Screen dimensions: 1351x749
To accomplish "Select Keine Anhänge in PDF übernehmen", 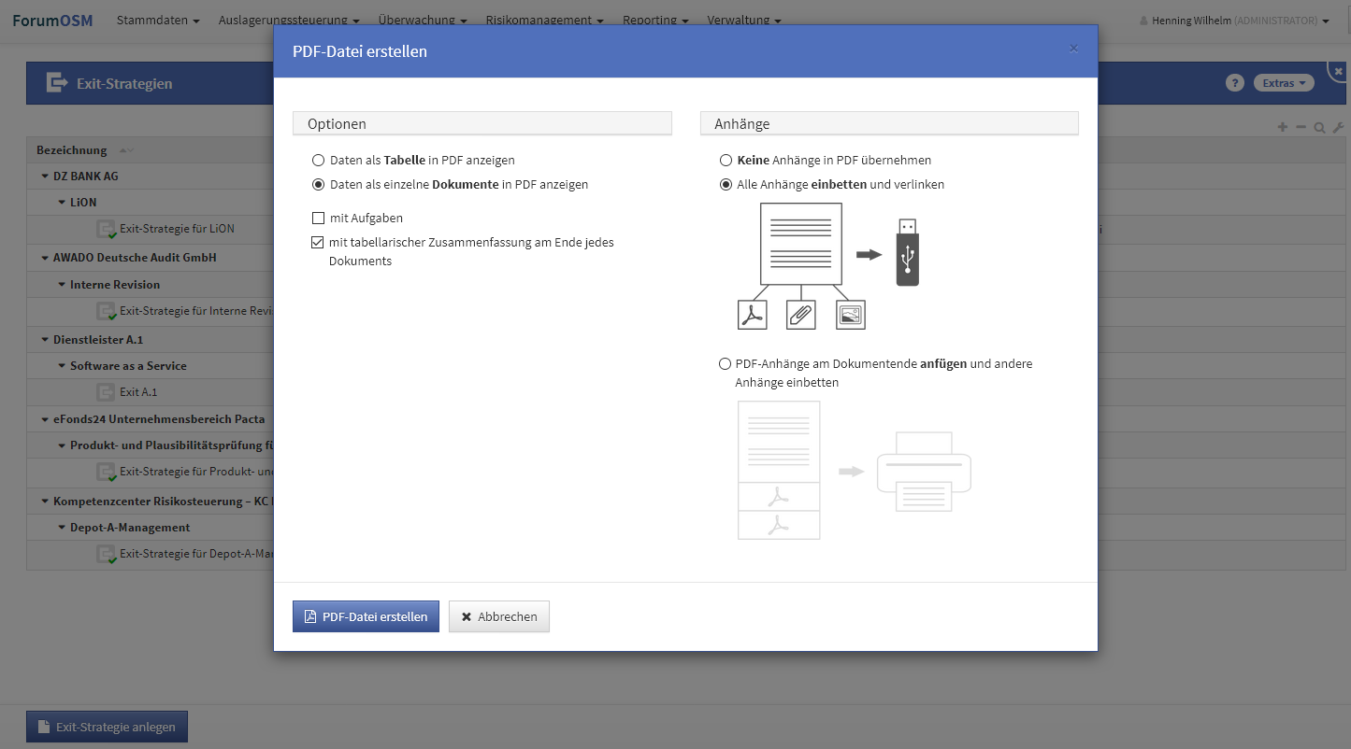I will click(726, 161).
